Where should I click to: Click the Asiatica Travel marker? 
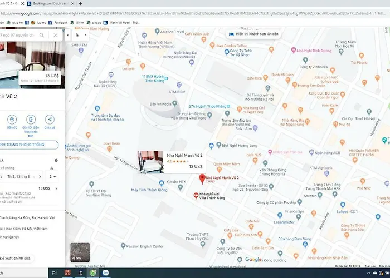click(x=157, y=31)
